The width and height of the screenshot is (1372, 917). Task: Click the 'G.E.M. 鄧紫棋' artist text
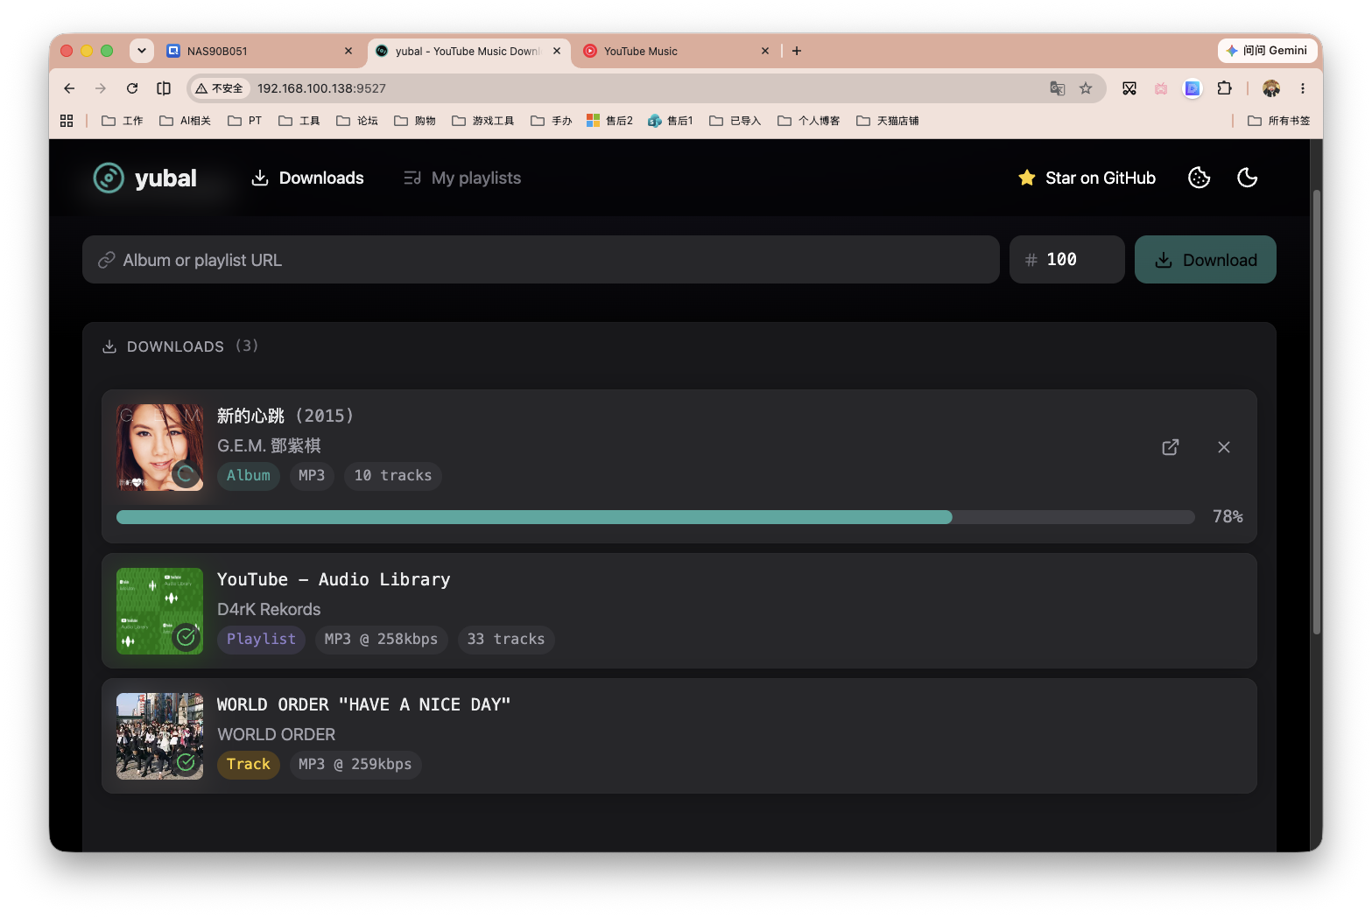point(269,445)
